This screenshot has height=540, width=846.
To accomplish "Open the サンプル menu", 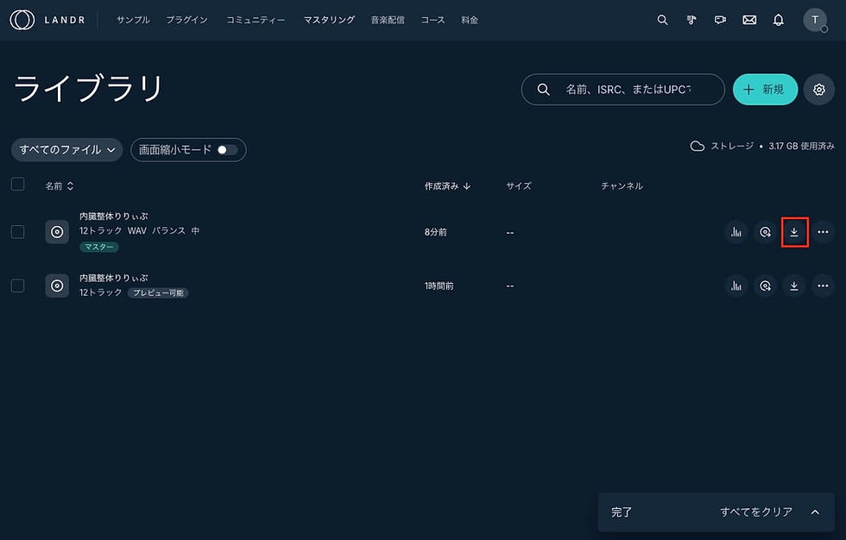I will tap(133, 20).
